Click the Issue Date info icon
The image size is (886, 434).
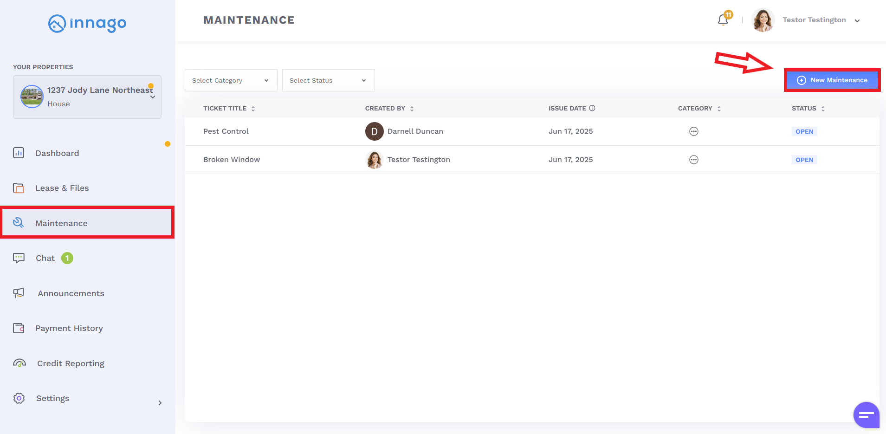click(x=592, y=108)
